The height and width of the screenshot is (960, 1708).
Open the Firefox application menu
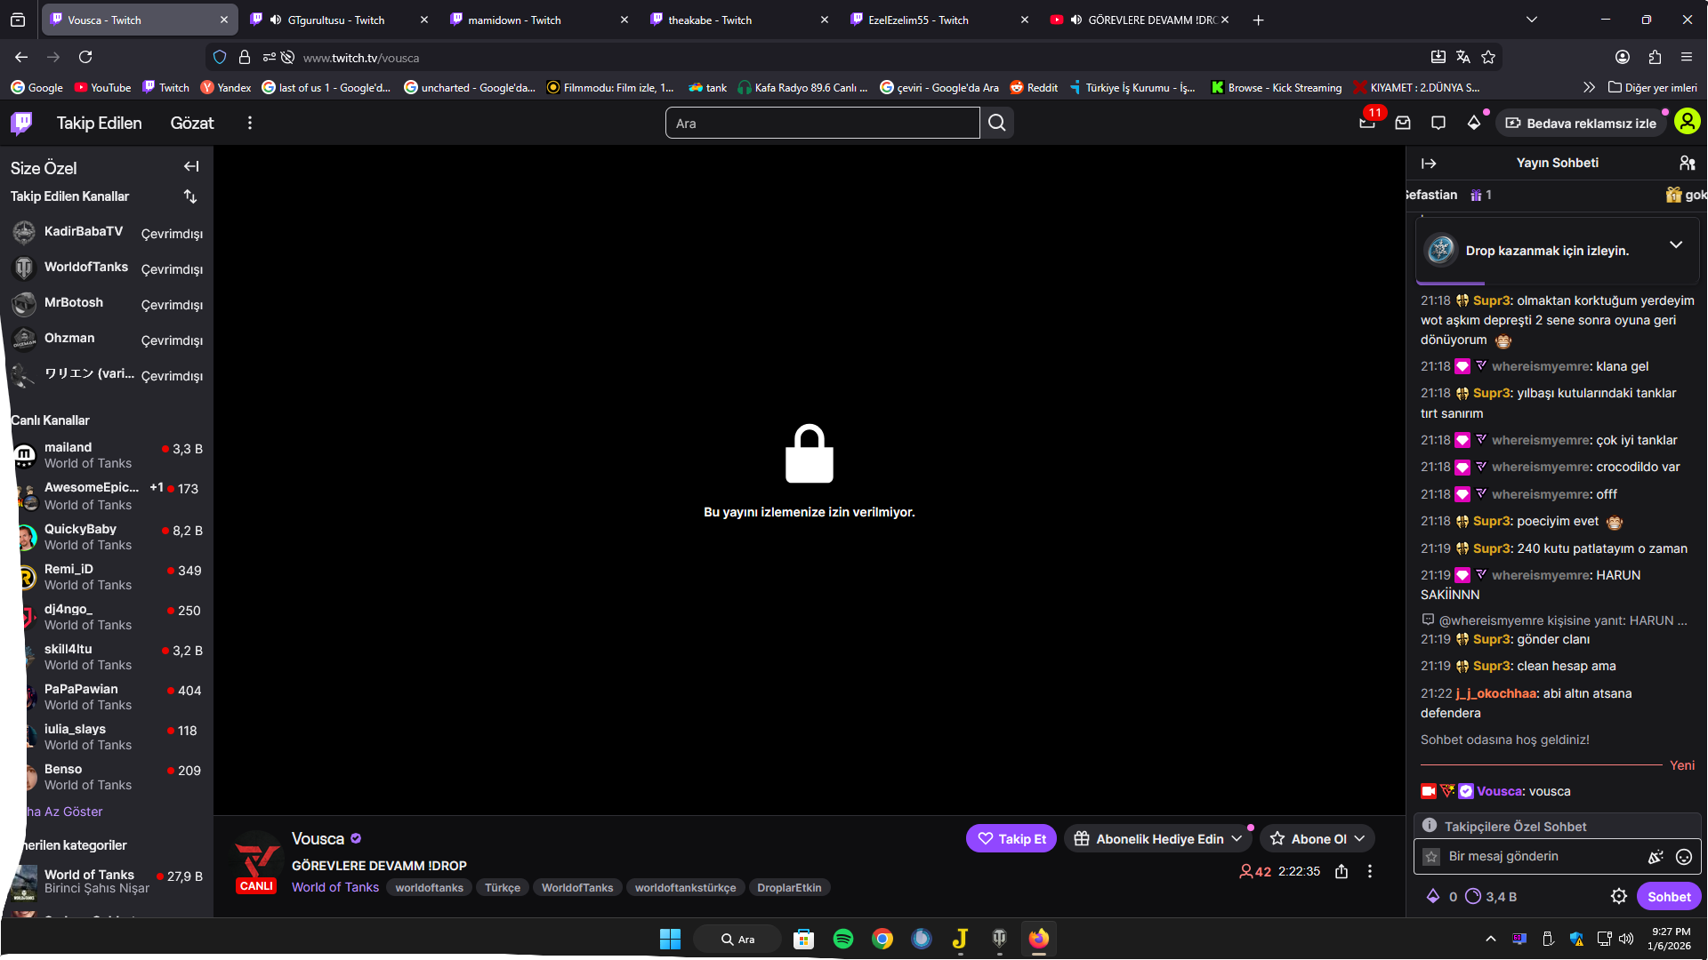pyautogui.click(x=1687, y=57)
